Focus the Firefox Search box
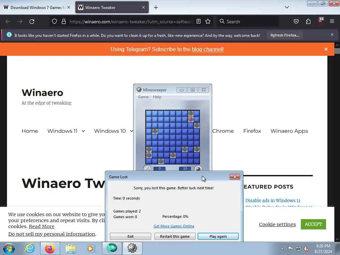The width and height of the screenshot is (340, 255). pyautogui.click(x=248, y=22)
